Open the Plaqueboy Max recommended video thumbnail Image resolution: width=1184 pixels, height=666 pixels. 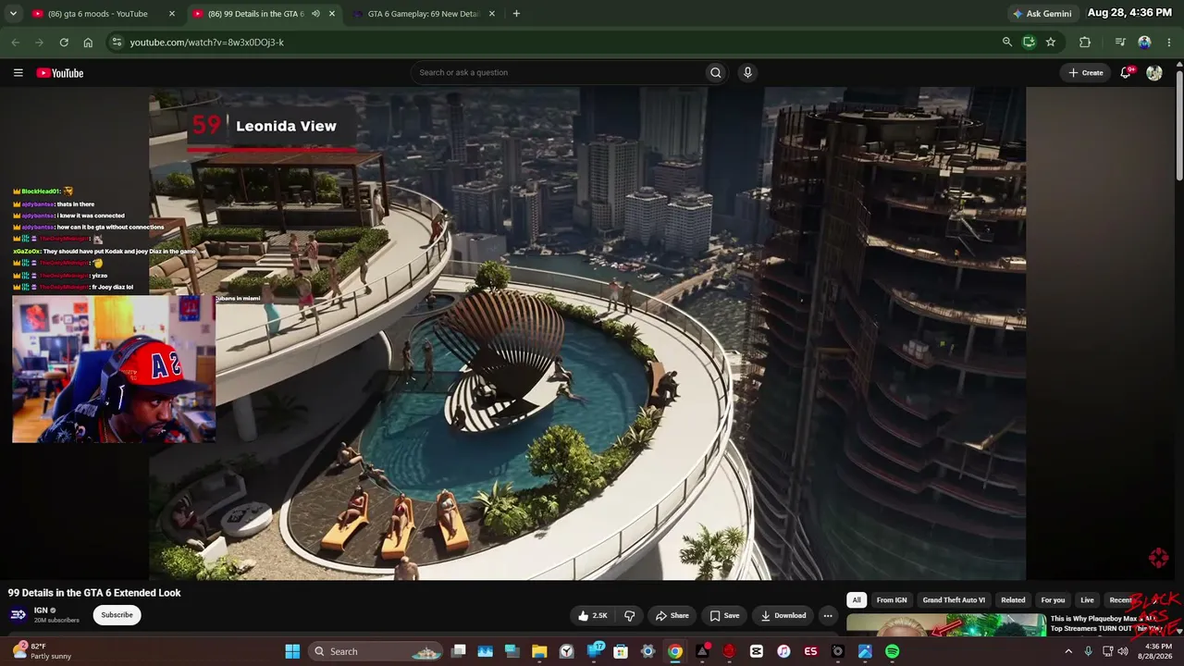[946, 625]
